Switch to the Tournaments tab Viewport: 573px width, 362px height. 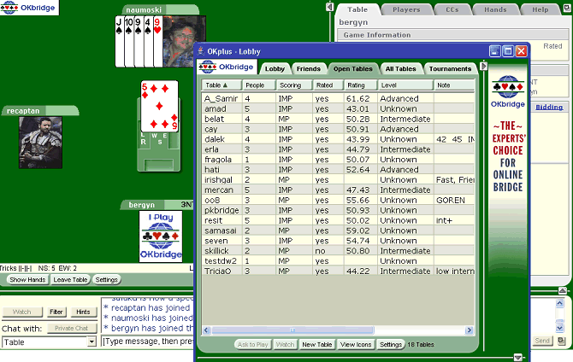pos(450,68)
